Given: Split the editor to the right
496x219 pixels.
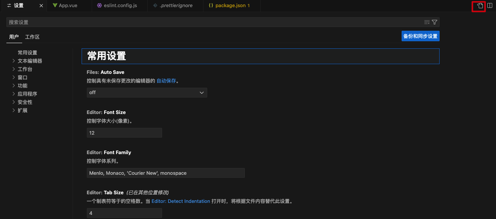Looking at the screenshot, I should [490, 6].
